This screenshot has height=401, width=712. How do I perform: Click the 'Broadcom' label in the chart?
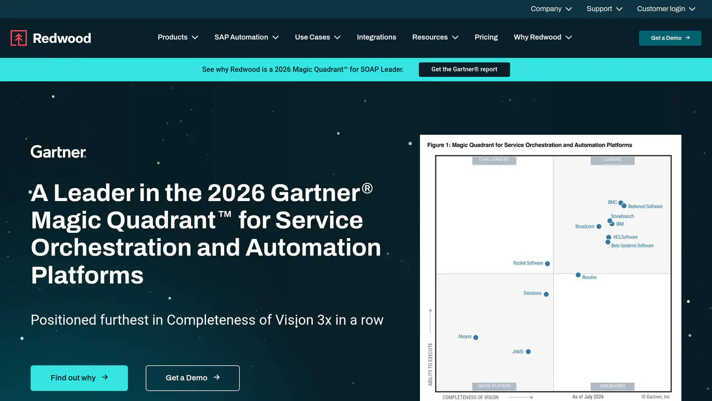click(585, 227)
